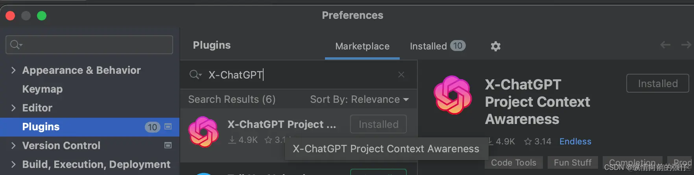Open the Sort By Relevance dropdown
Viewport: 694px width, 175px height.
pos(359,100)
